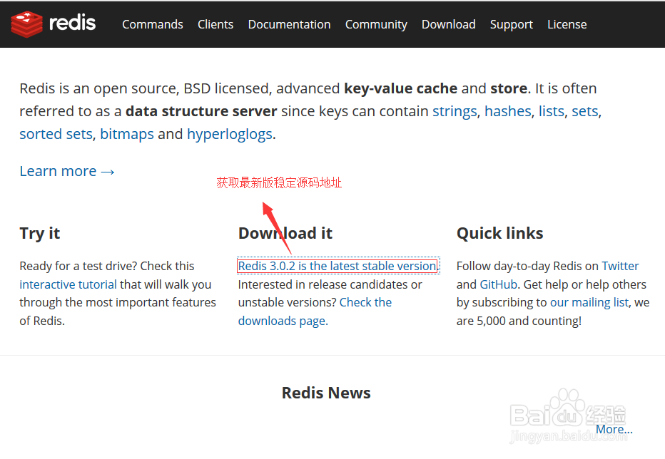This screenshot has width=665, height=459.
Task: Click the Redis cube logo icon
Action: point(26,24)
